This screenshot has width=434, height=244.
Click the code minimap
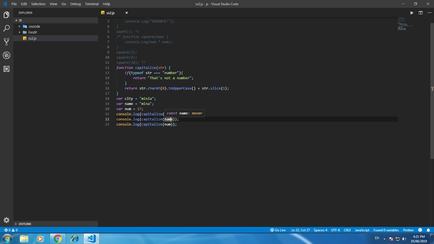coord(405,24)
